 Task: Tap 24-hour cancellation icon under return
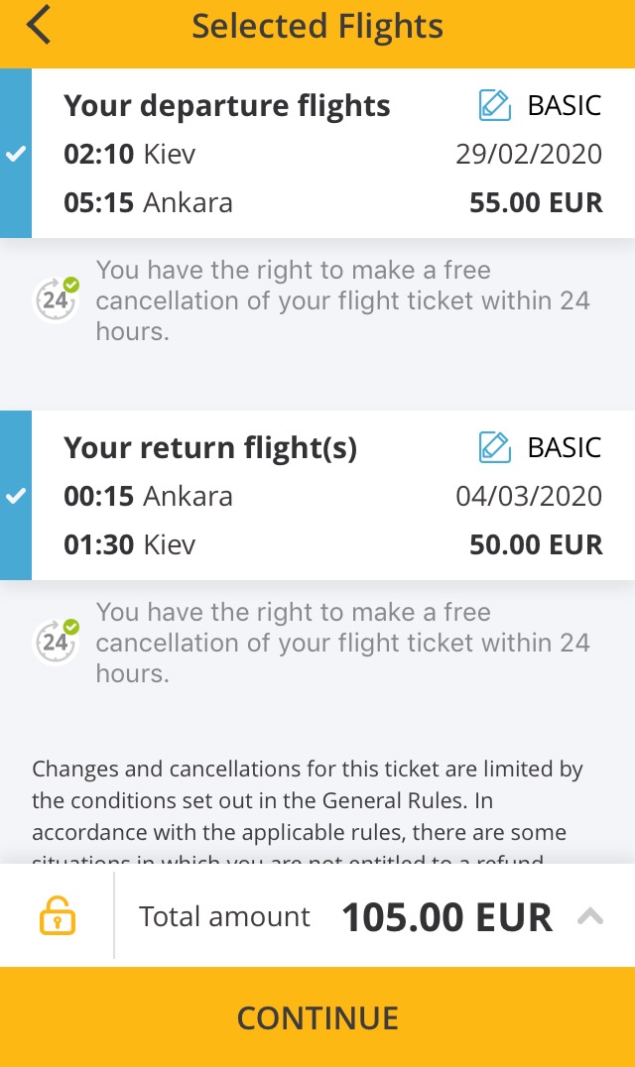(x=56, y=641)
